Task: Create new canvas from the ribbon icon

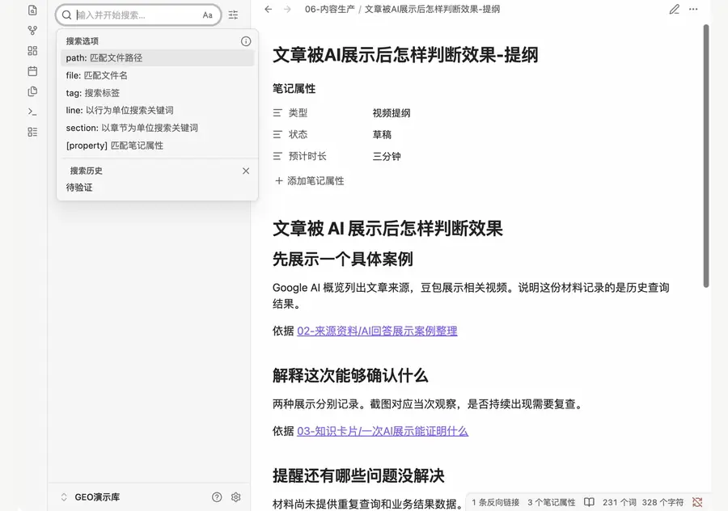Action: pos(32,51)
